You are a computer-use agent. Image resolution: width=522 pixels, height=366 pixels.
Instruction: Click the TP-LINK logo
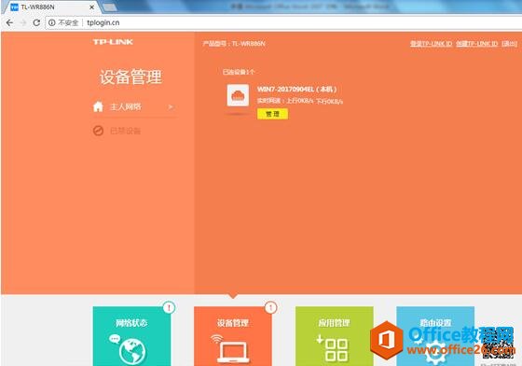[113, 42]
